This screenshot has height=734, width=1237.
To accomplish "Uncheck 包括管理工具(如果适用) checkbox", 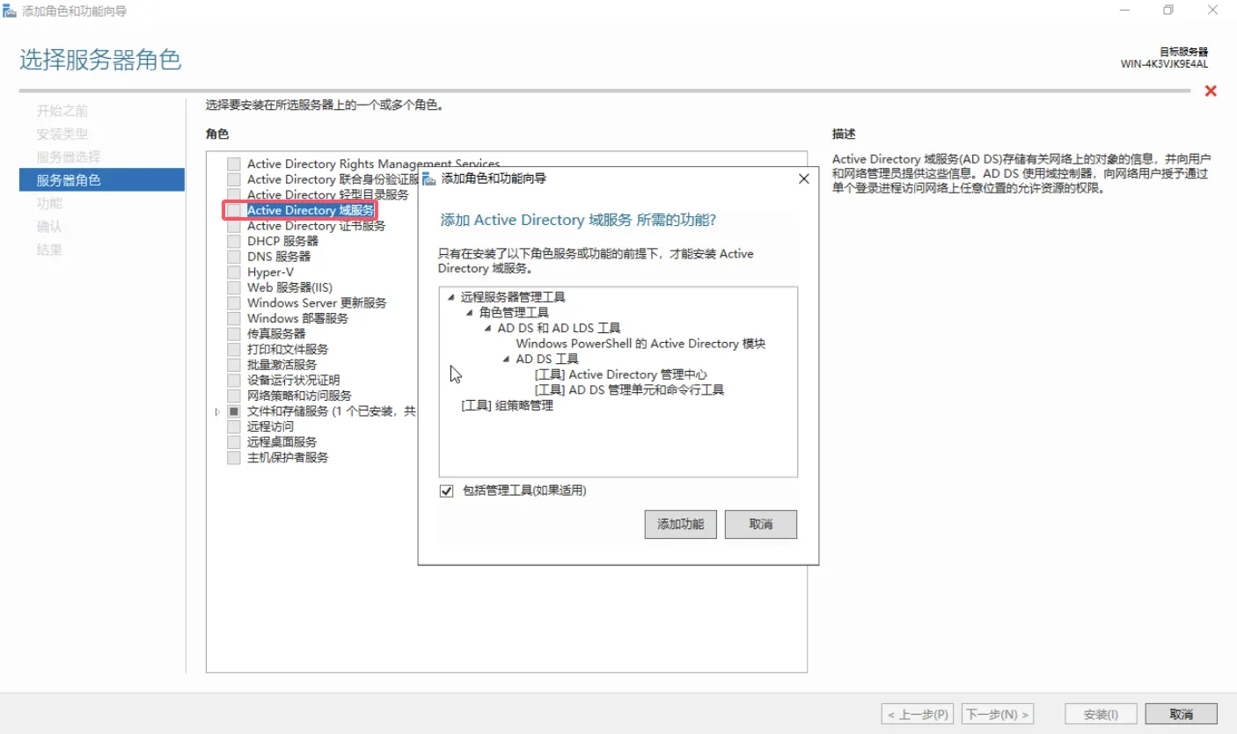I will (447, 491).
